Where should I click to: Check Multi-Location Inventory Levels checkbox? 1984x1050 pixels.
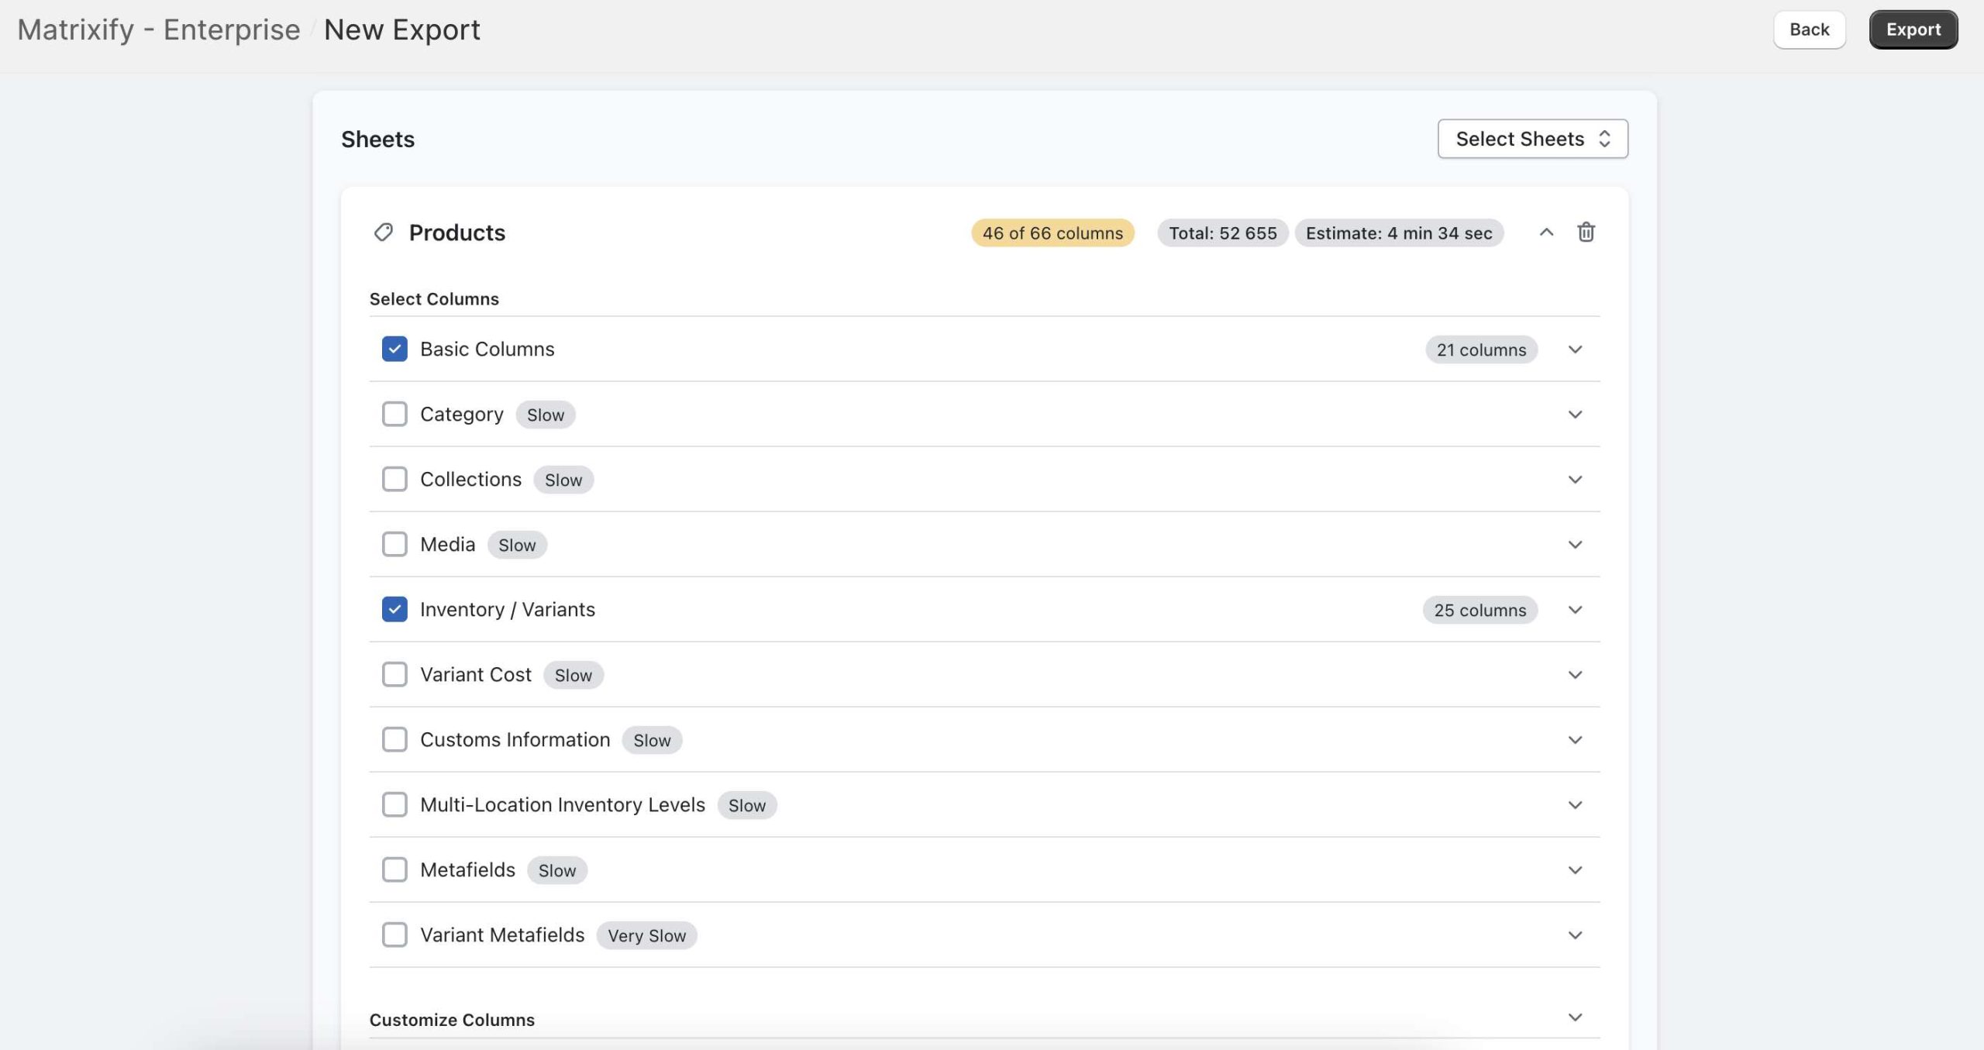point(394,804)
